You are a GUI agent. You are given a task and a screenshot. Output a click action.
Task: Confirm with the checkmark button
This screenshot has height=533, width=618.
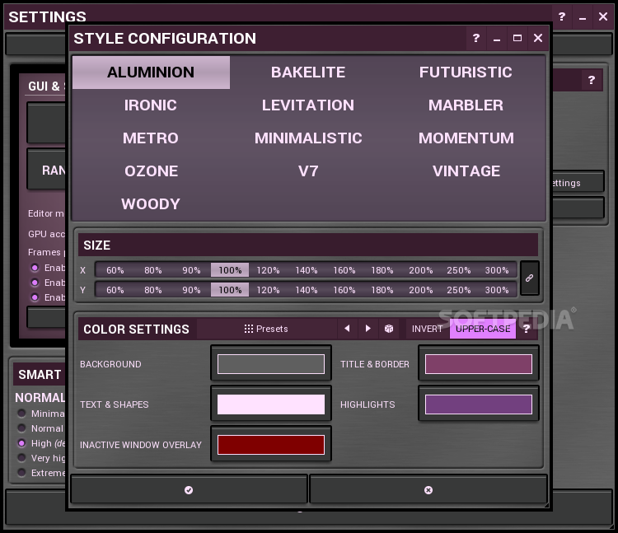coord(189,489)
